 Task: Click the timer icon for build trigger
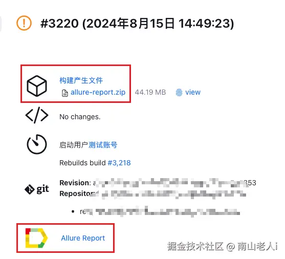click(x=37, y=144)
